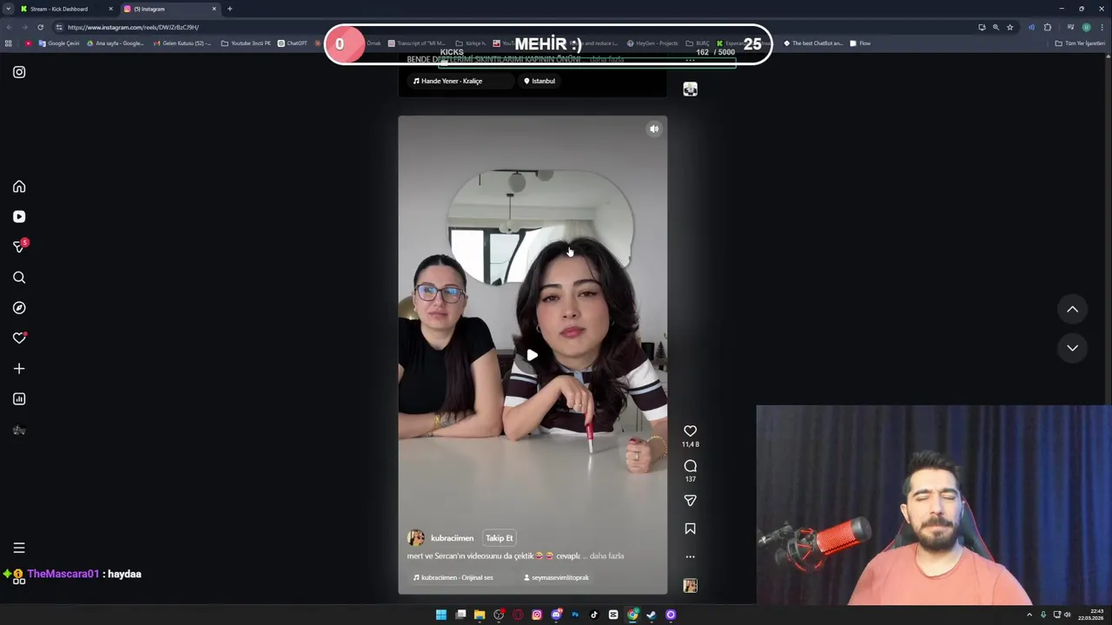
Task: Open profile avatar in Instagram sidebar
Action: point(19,430)
